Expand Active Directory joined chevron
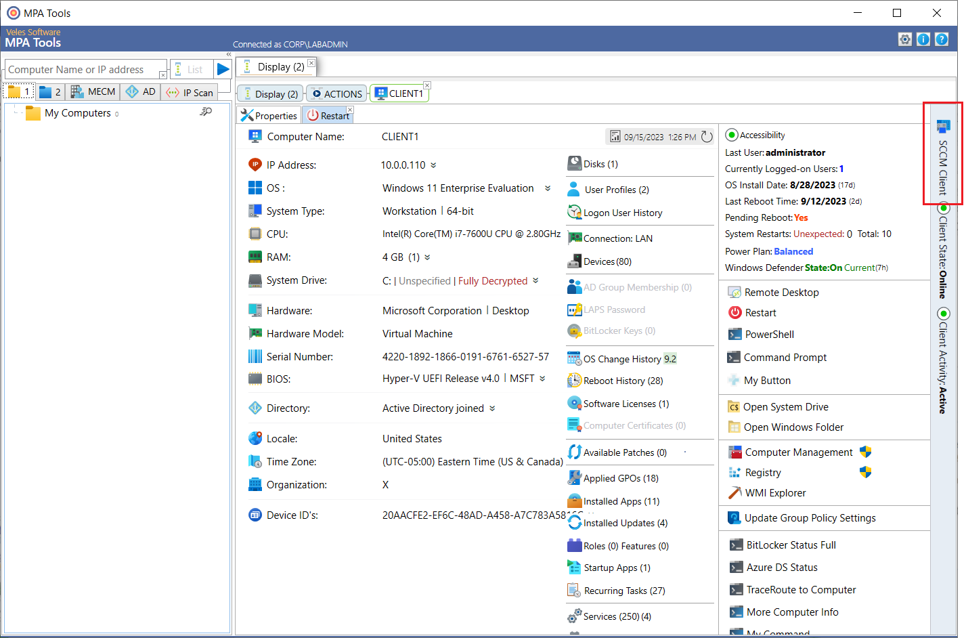The image size is (966, 638). click(492, 408)
